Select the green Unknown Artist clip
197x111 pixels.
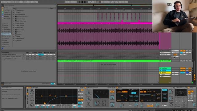coord(108,61)
